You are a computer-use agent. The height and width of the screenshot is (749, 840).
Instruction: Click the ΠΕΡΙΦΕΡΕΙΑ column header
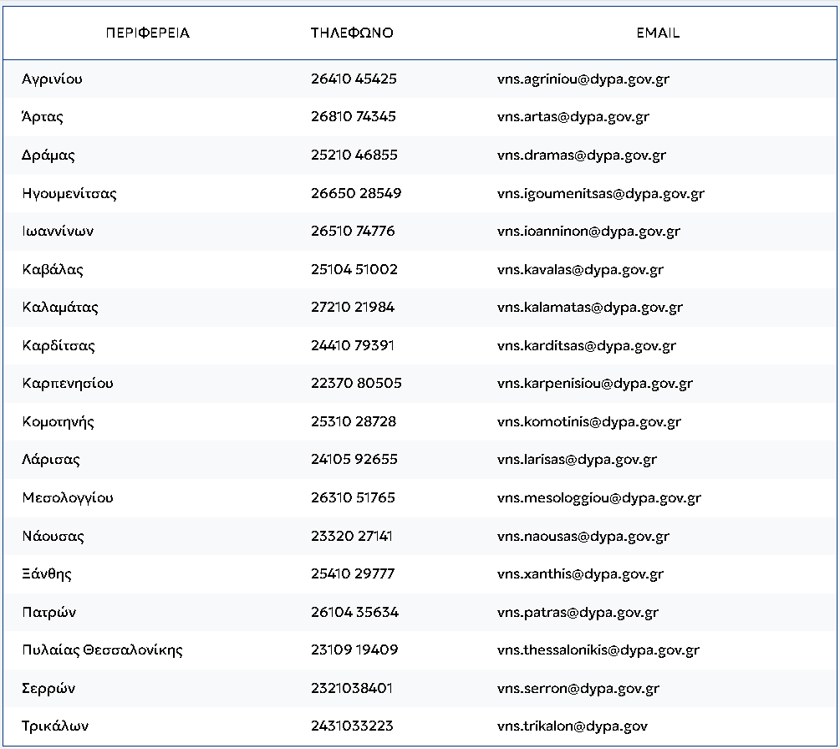(148, 33)
